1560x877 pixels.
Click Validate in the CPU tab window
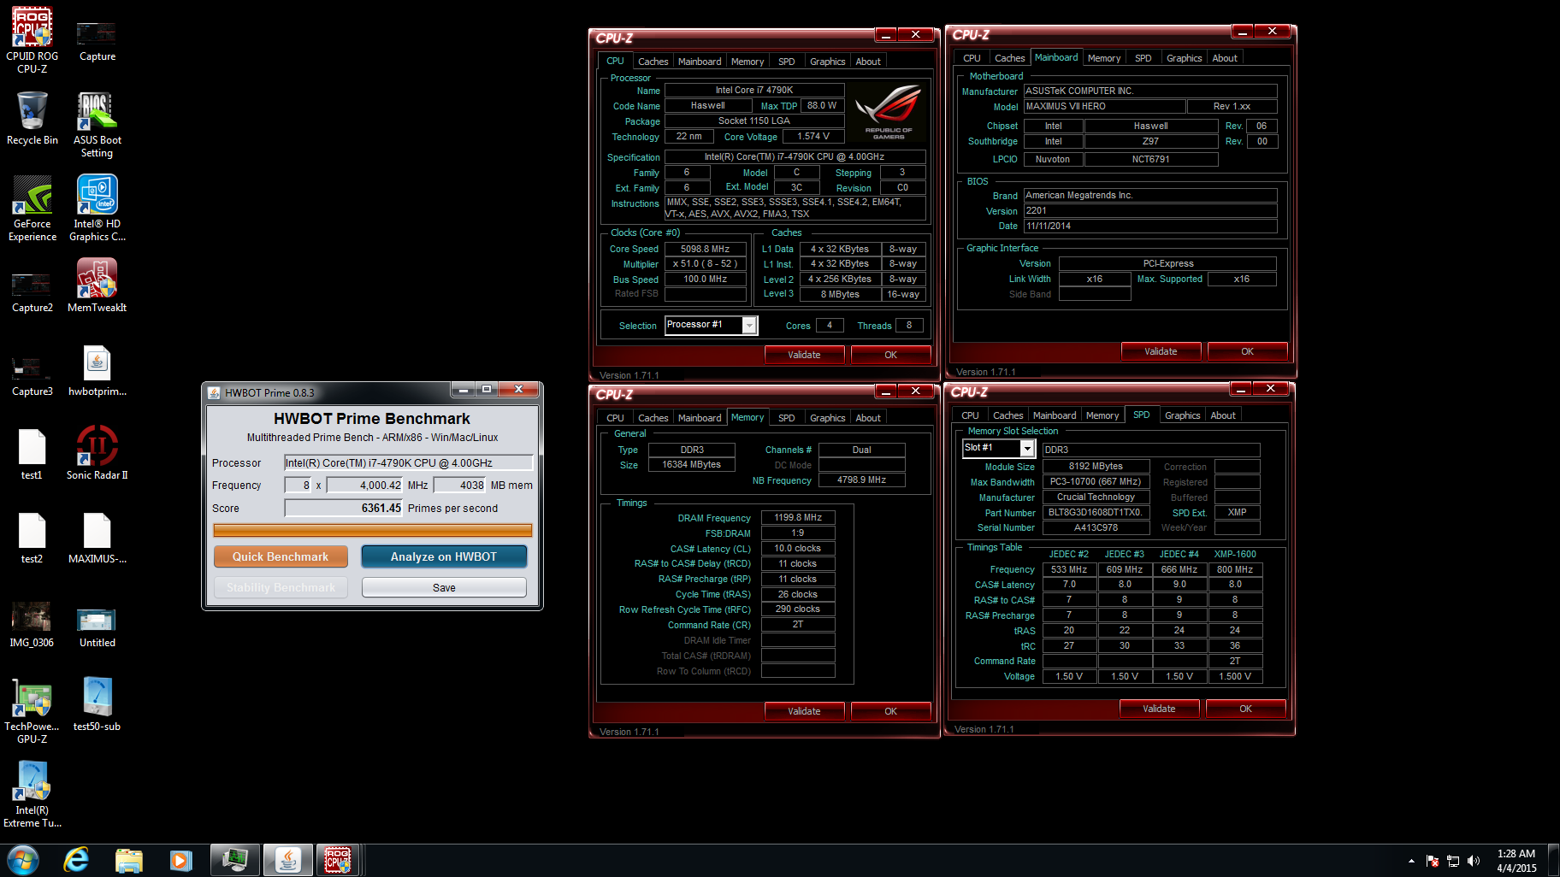pyautogui.click(x=804, y=355)
